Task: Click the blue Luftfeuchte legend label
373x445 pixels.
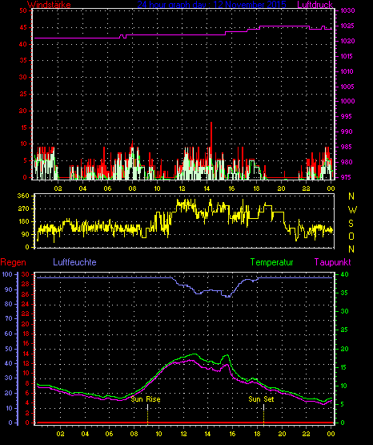Action: point(74,262)
